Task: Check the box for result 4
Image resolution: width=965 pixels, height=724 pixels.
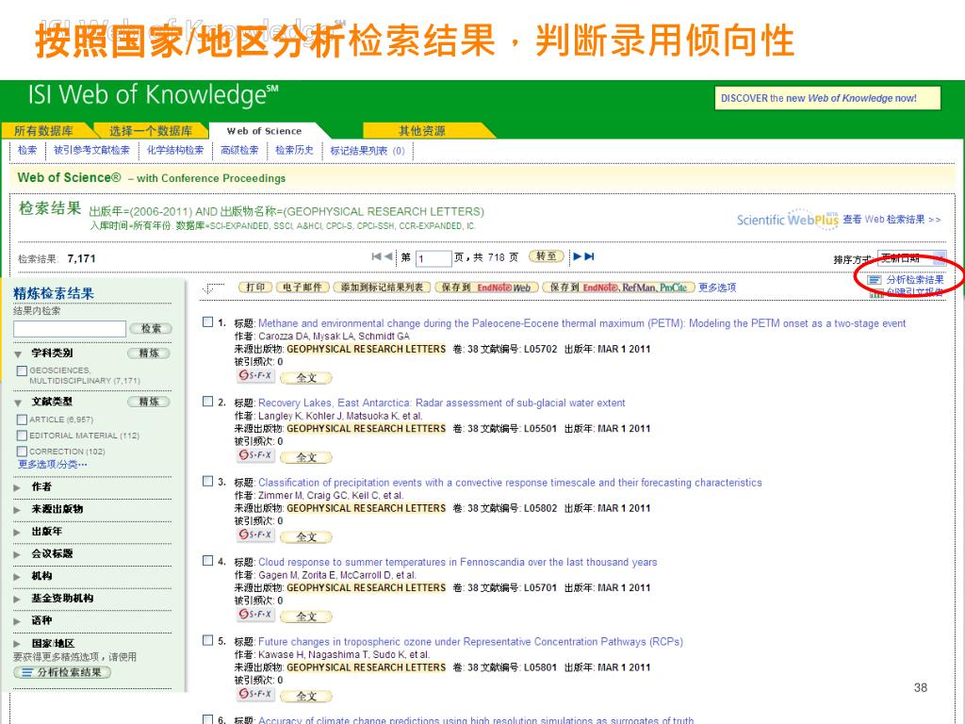Action: [x=208, y=561]
